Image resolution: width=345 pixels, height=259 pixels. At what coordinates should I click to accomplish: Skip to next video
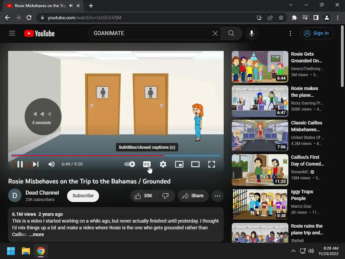(36, 164)
